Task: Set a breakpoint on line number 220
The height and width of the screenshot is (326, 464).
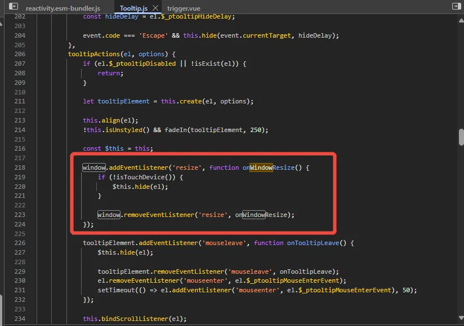Action: tap(20, 187)
